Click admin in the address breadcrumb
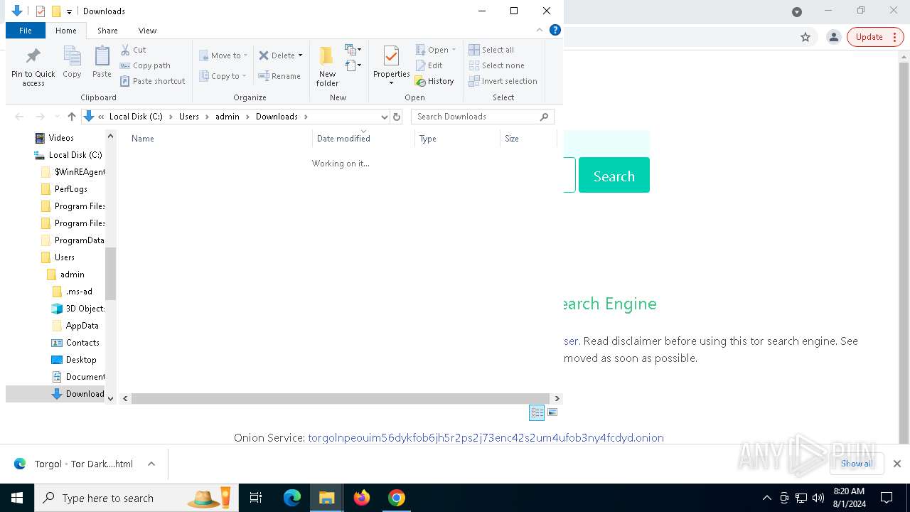 click(x=227, y=117)
